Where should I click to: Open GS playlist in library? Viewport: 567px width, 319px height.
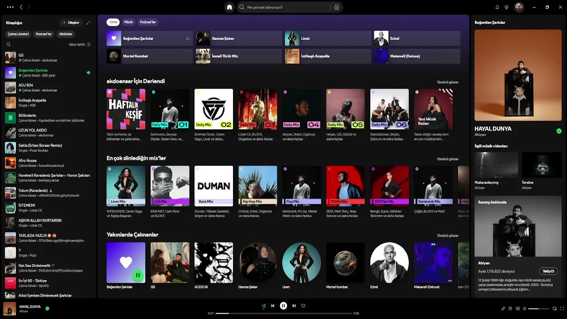pyautogui.click(x=48, y=58)
